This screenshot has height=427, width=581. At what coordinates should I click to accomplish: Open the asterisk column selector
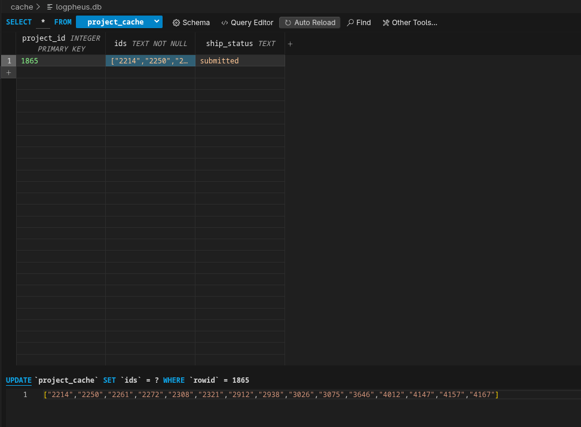pyautogui.click(x=43, y=22)
